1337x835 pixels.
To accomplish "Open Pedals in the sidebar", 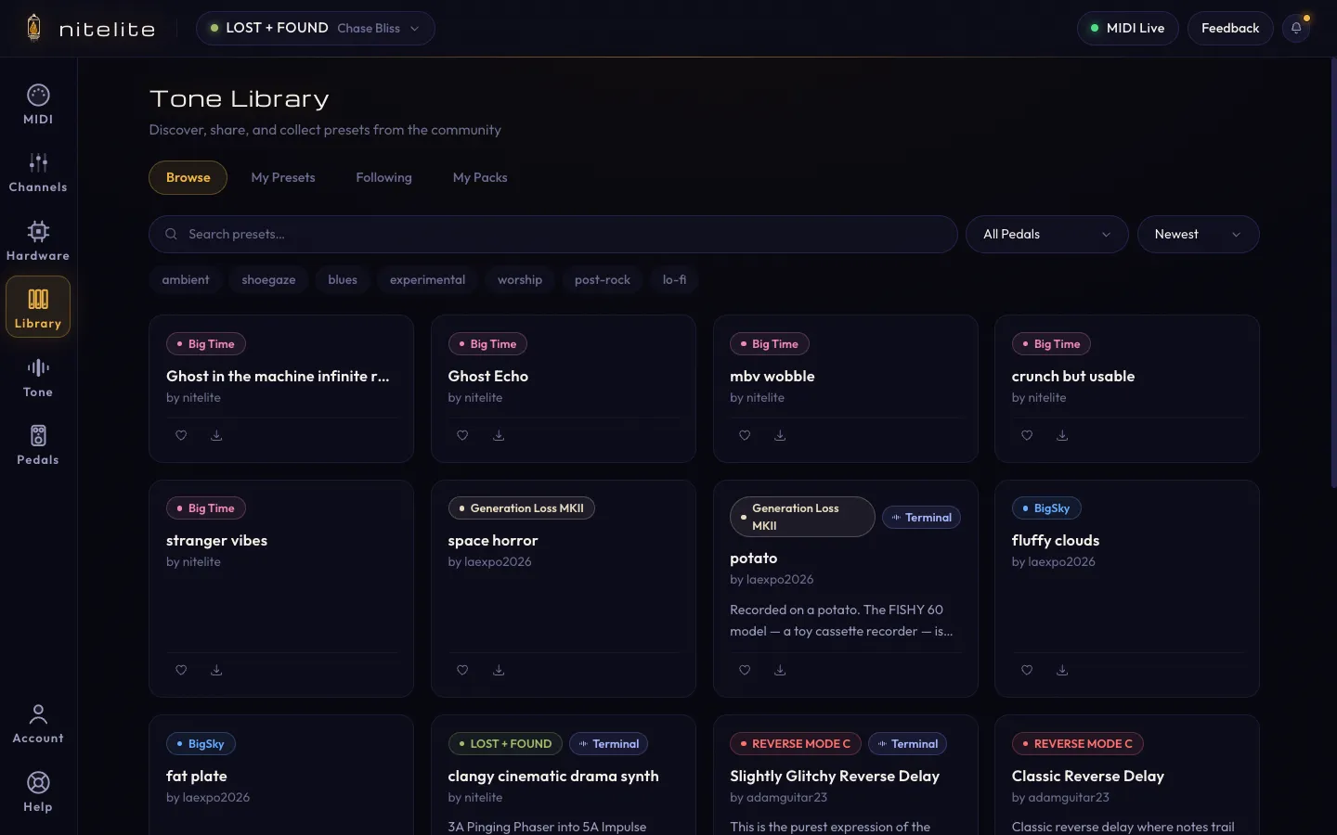I will pyautogui.click(x=38, y=444).
